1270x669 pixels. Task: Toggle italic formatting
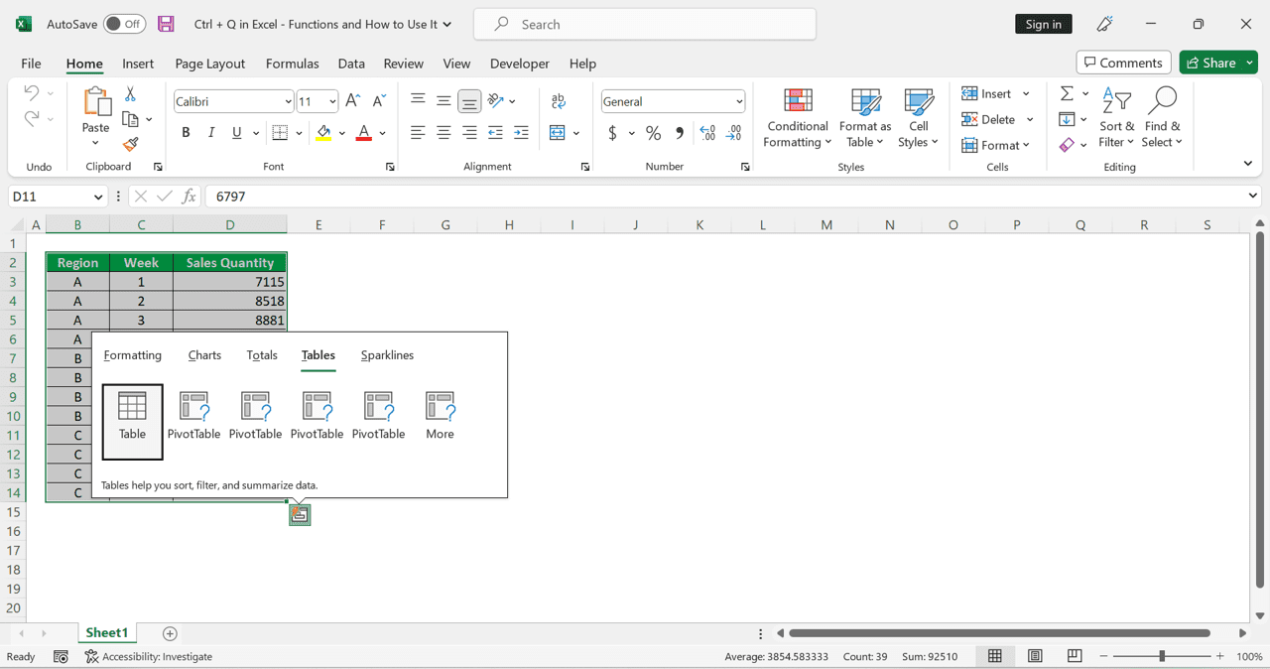click(210, 132)
